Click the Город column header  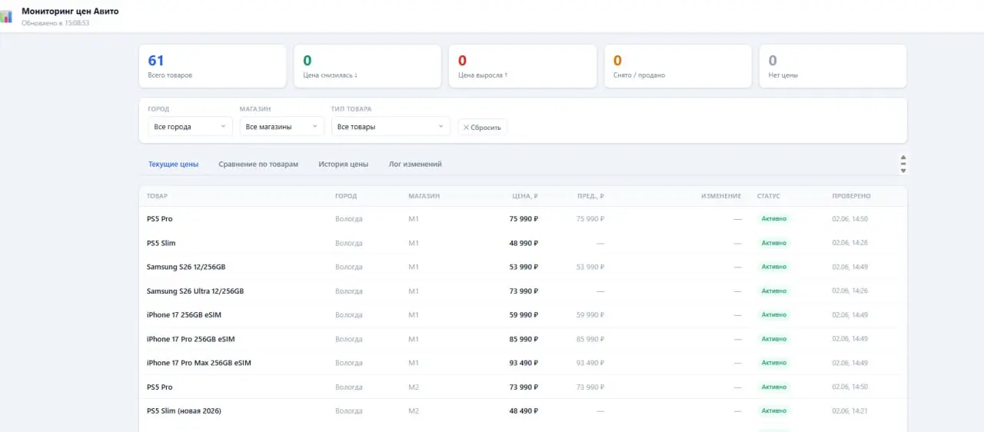(x=346, y=196)
